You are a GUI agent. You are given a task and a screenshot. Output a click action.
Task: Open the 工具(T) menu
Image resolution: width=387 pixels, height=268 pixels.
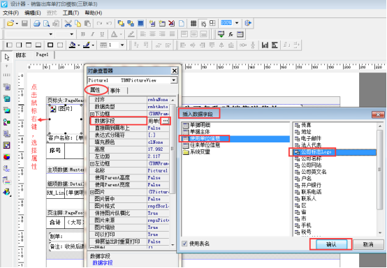[71, 13]
